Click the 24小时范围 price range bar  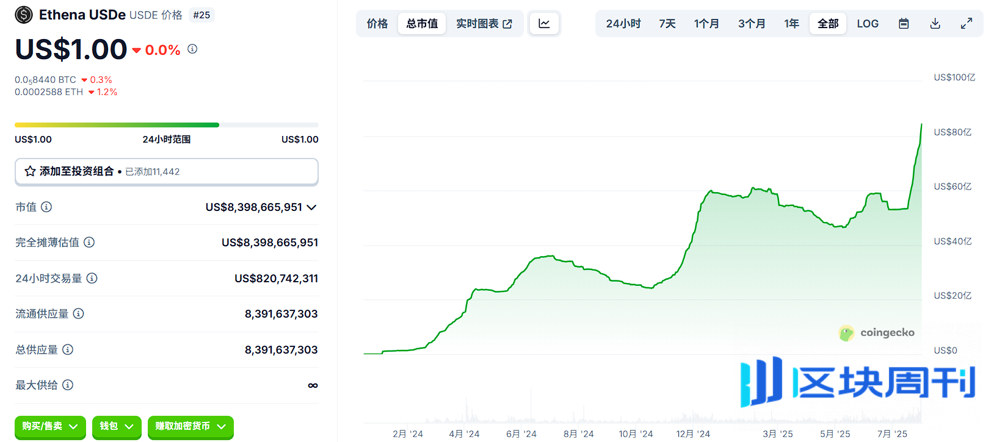(x=167, y=125)
